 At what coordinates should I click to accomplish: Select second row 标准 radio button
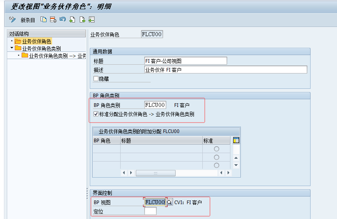216,157
